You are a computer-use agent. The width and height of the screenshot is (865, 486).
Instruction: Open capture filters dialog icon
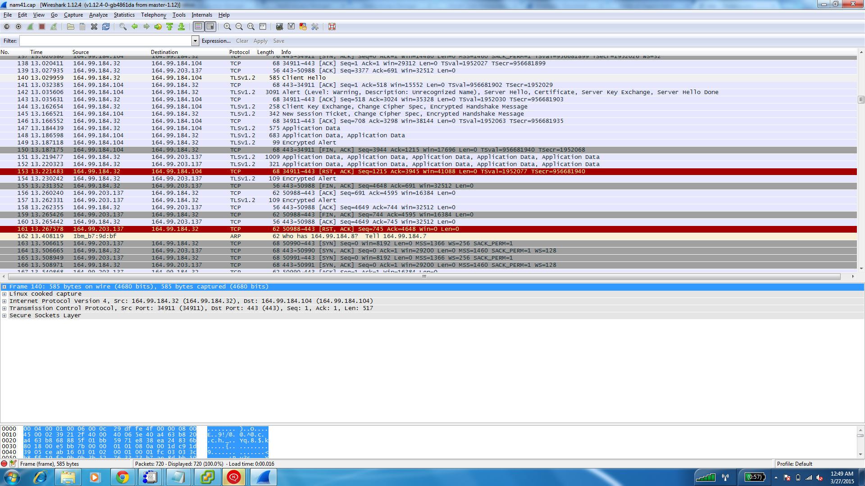pos(280,27)
